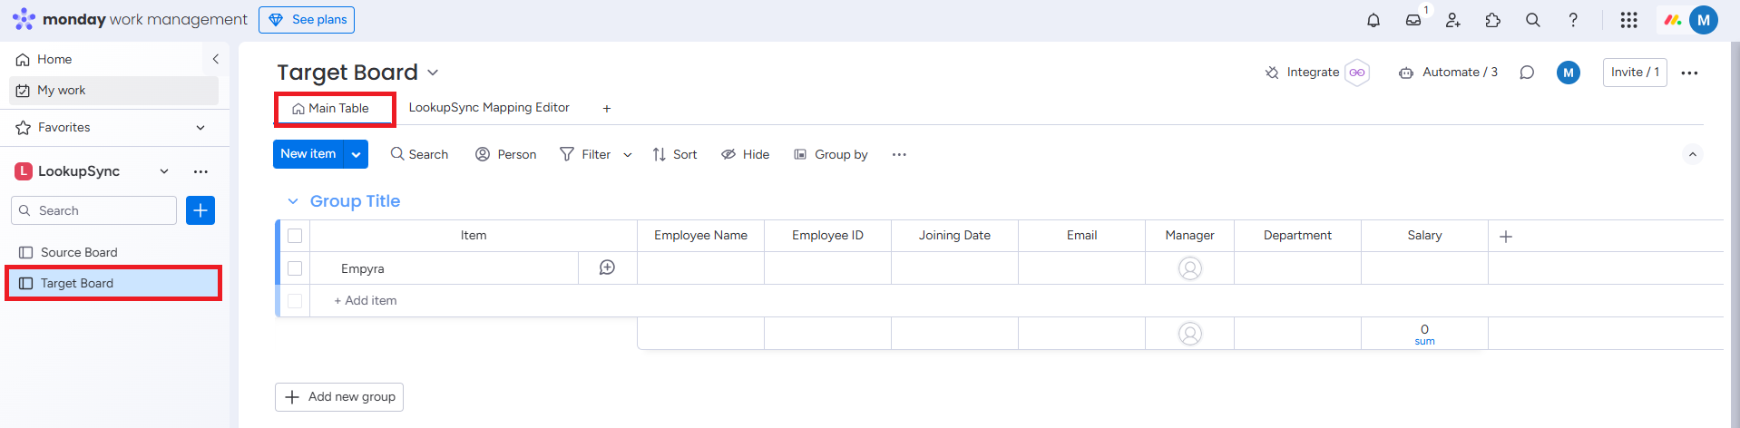Open Automate / 3 automations
Viewport: 1740px width, 428px height.
click(1449, 73)
